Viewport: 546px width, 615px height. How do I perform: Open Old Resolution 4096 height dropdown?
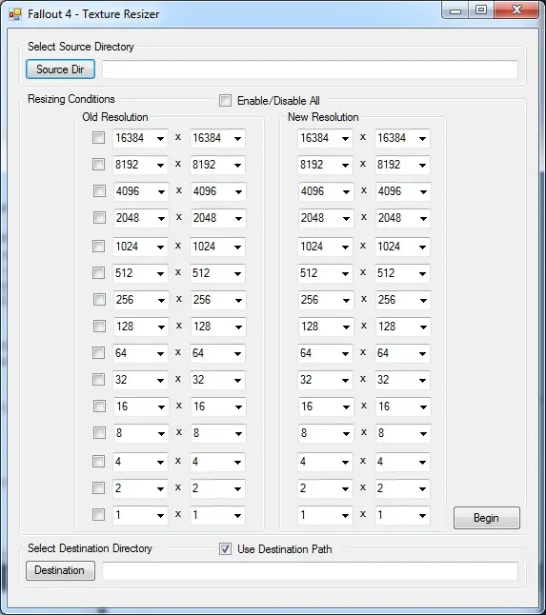(218, 191)
